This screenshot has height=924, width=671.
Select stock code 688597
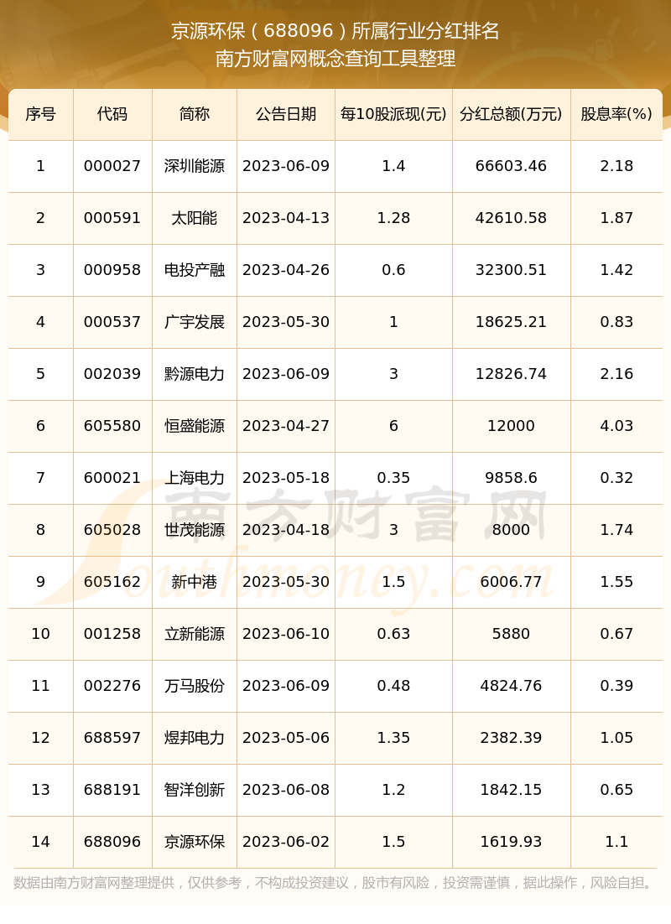point(112,738)
